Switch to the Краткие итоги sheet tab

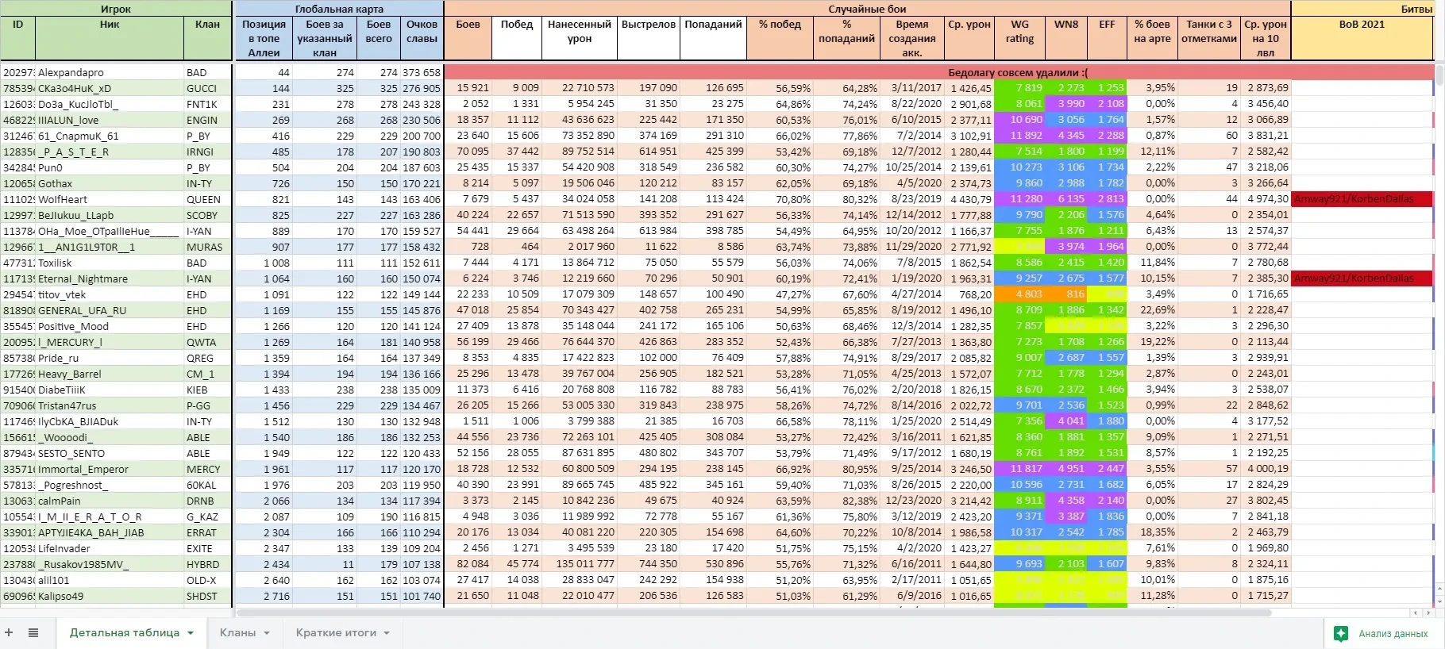coord(335,632)
